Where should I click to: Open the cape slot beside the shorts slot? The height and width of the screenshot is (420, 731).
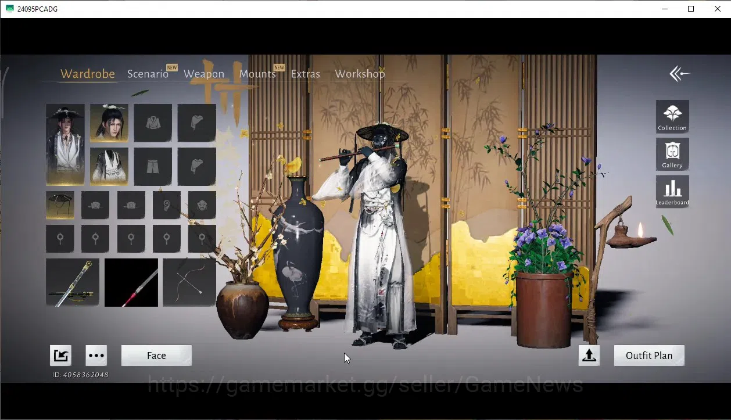pos(196,167)
